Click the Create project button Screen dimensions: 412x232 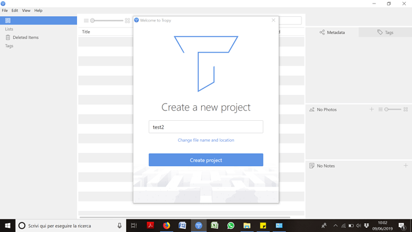(206, 160)
